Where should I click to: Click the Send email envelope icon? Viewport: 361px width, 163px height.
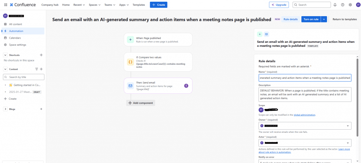click(130, 86)
